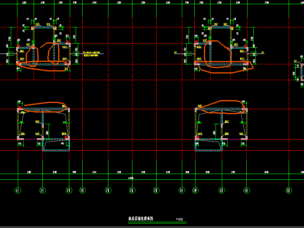This screenshot has width=304, height=228.
Task: Select the scale label 1:100
Action: [x=179, y=219]
